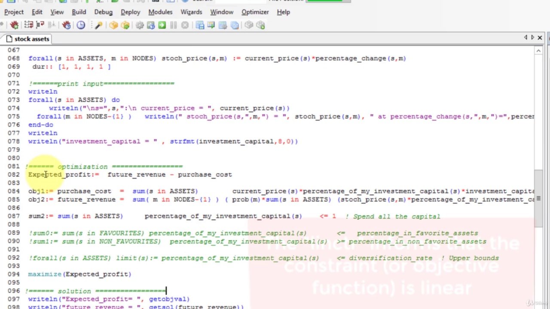Open the Debug menu

click(x=103, y=12)
